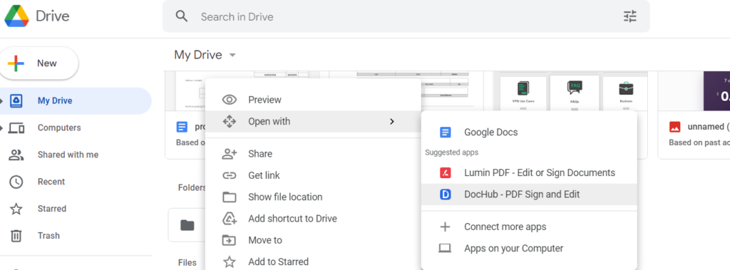Click the red Lumin PDF icon
730x270 pixels.
pos(445,172)
